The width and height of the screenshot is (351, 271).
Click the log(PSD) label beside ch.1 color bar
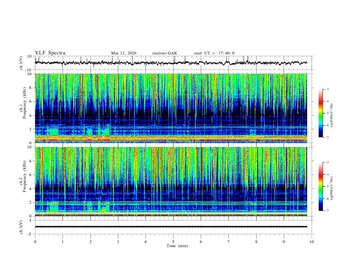[332, 116]
